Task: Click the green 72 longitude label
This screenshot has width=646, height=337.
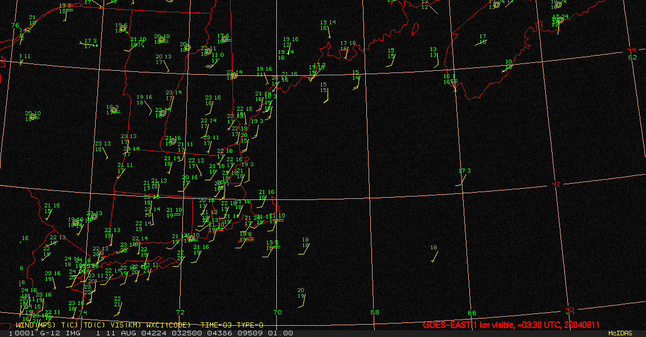Action: (180, 312)
